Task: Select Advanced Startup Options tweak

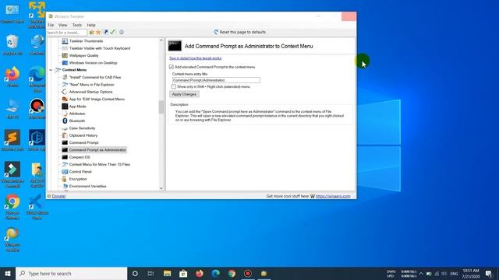Action: click(90, 92)
